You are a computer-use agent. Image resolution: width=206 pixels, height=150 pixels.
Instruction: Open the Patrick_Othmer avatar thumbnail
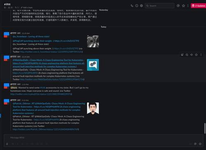[93, 108]
